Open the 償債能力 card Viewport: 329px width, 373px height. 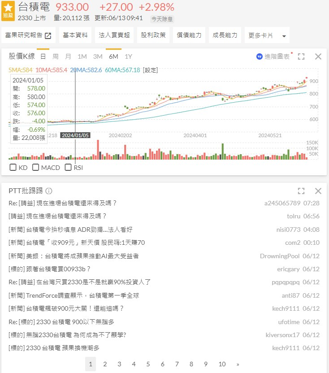(189, 35)
